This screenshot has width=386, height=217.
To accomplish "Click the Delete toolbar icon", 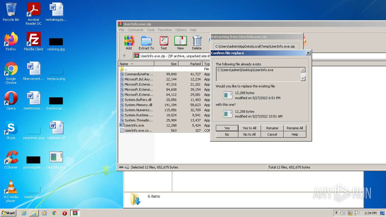I will coord(197,42).
